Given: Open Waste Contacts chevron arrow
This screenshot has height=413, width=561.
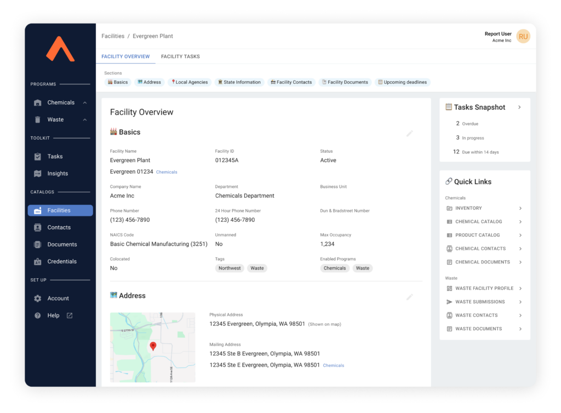Looking at the screenshot, I should click(x=520, y=316).
